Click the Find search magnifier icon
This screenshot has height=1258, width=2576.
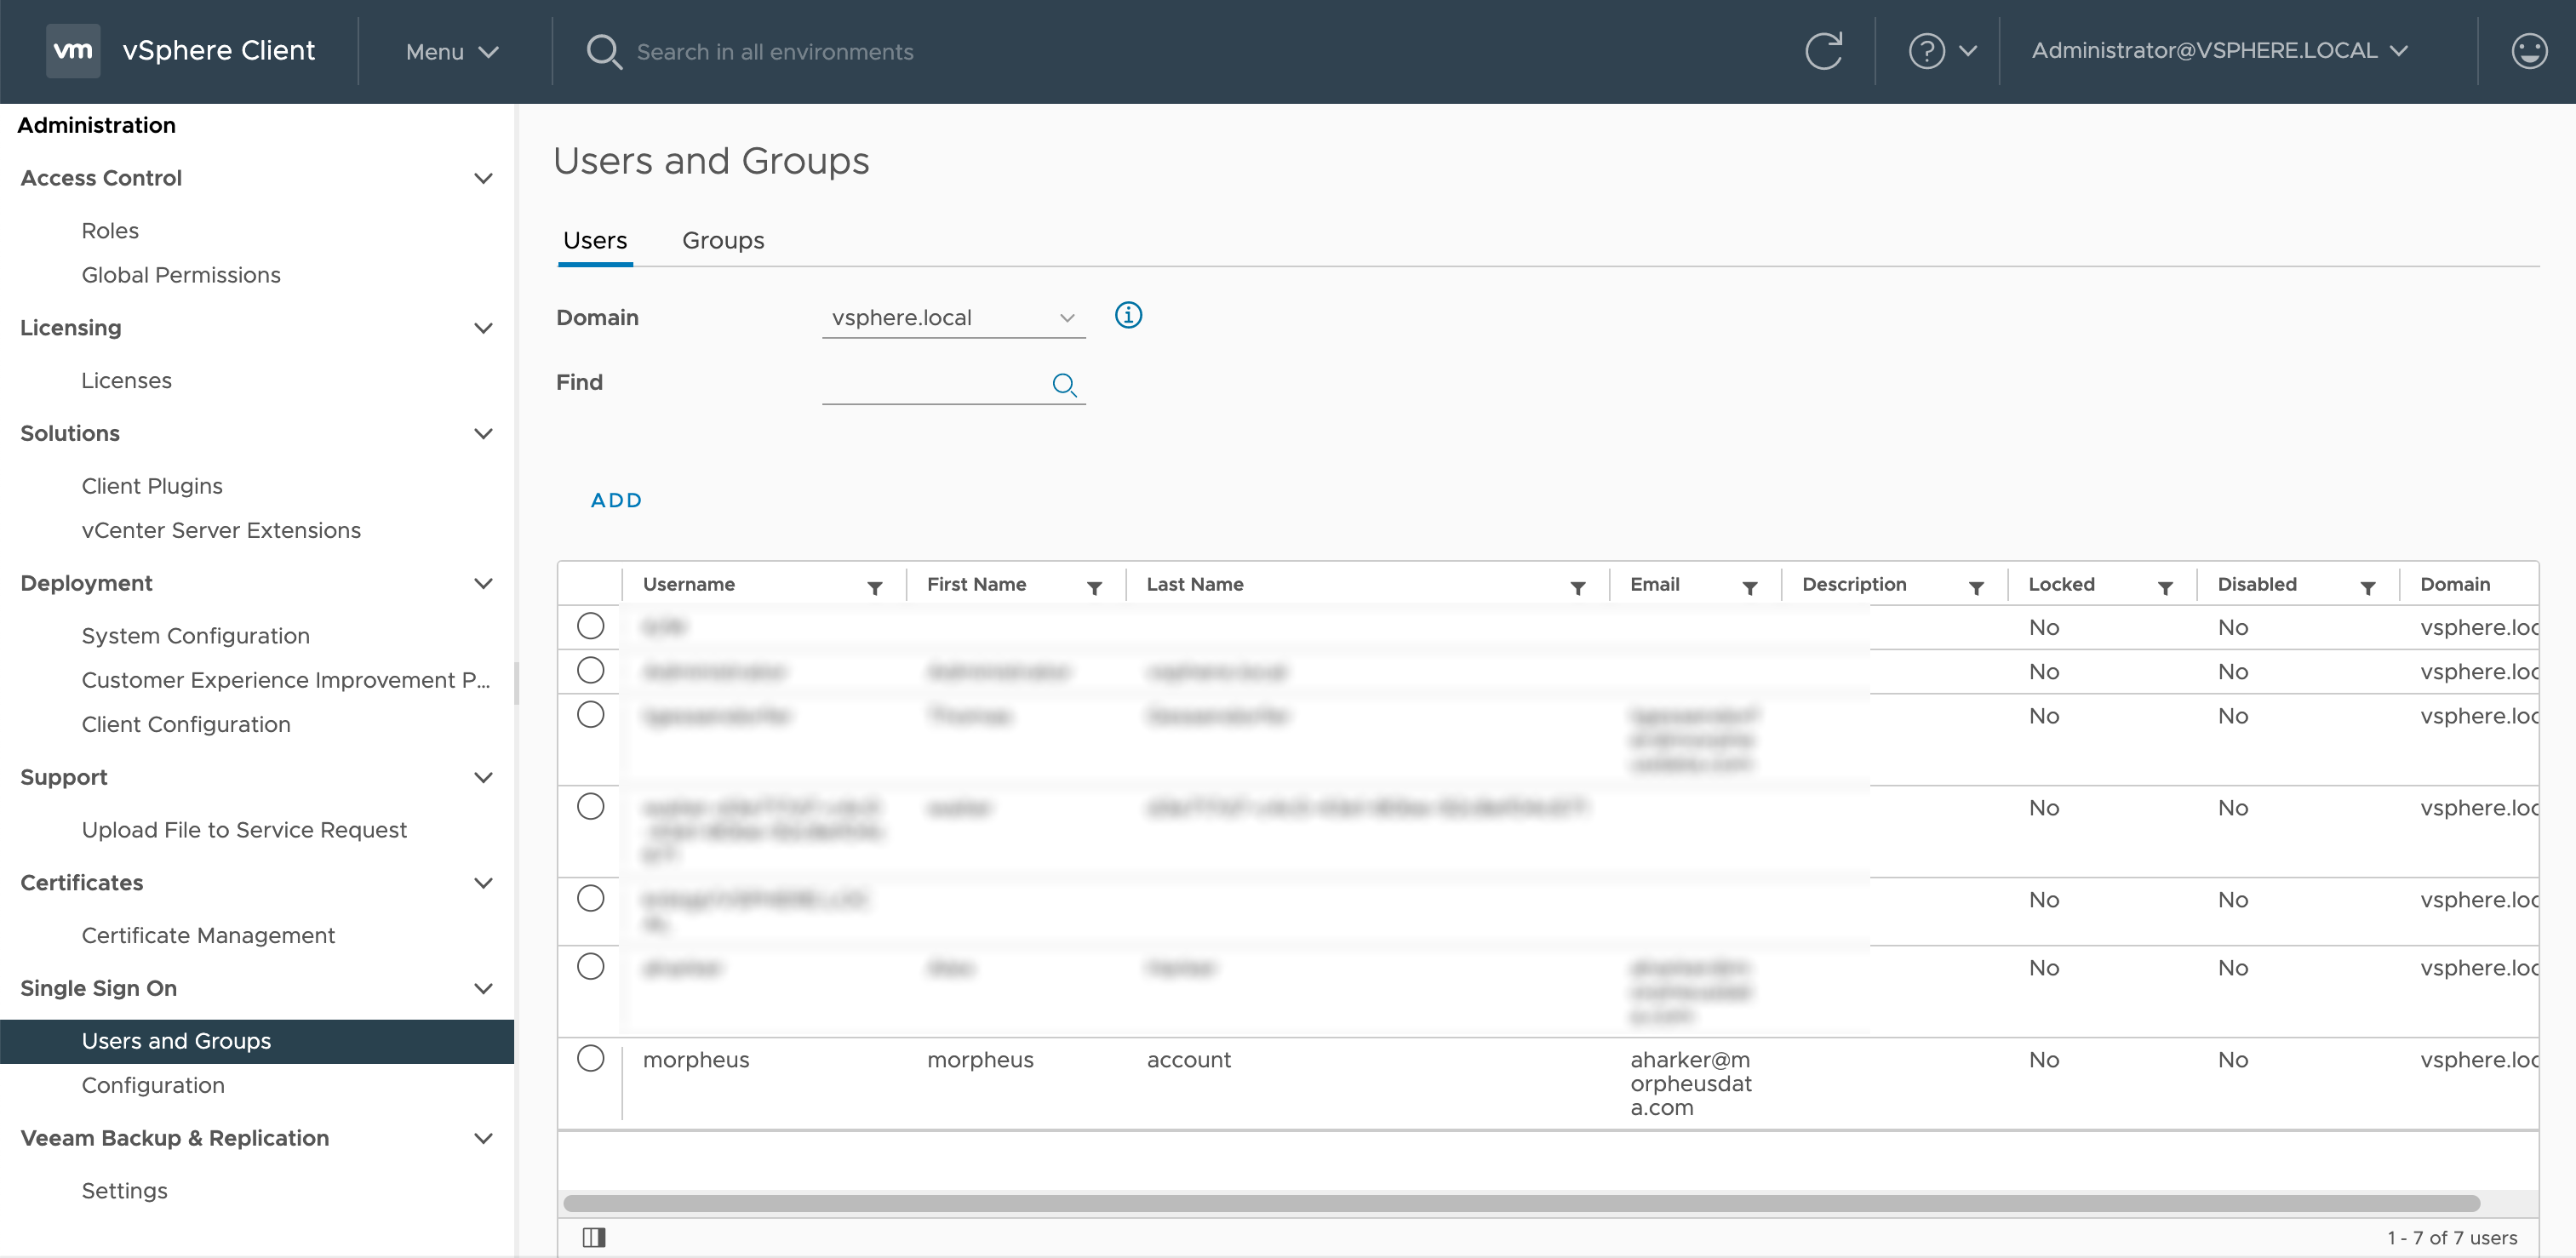coord(1064,385)
